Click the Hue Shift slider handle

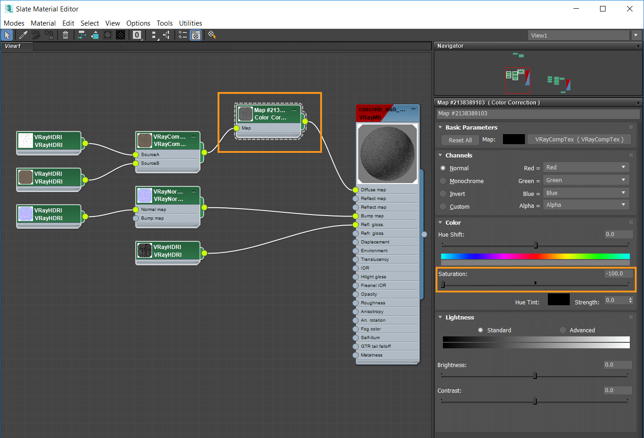point(536,245)
